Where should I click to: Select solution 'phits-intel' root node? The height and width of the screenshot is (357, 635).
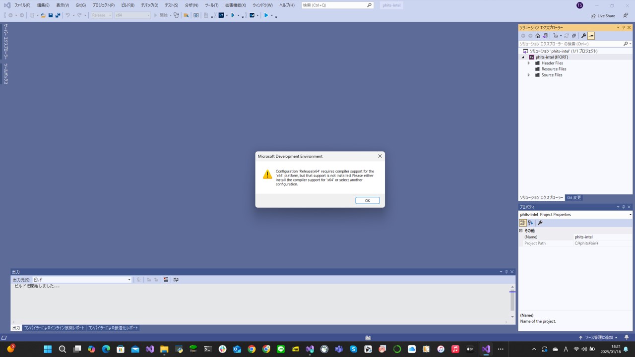[563, 51]
